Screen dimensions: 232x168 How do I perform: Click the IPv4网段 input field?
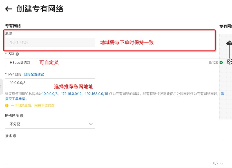(x=50, y=83)
